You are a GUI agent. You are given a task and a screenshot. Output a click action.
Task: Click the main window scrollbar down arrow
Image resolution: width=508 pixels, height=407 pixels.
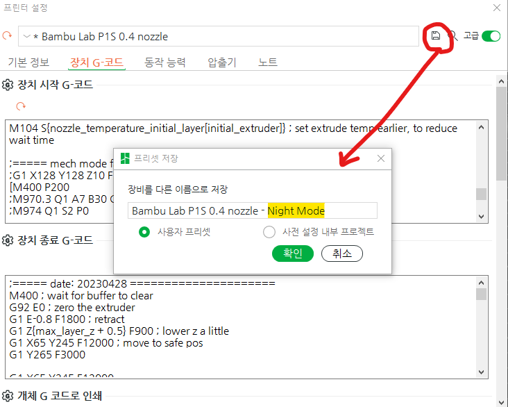(502, 401)
